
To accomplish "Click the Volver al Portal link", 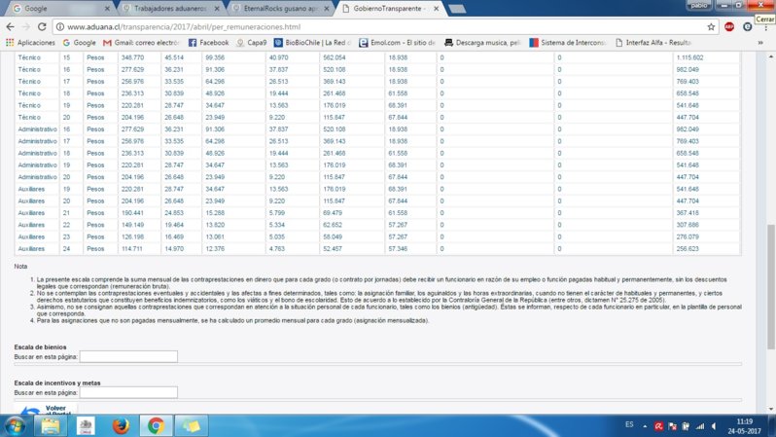I will pyautogui.click(x=46, y=410).
